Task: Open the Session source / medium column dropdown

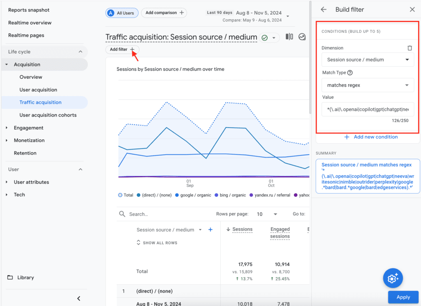Action: point(200,230)
